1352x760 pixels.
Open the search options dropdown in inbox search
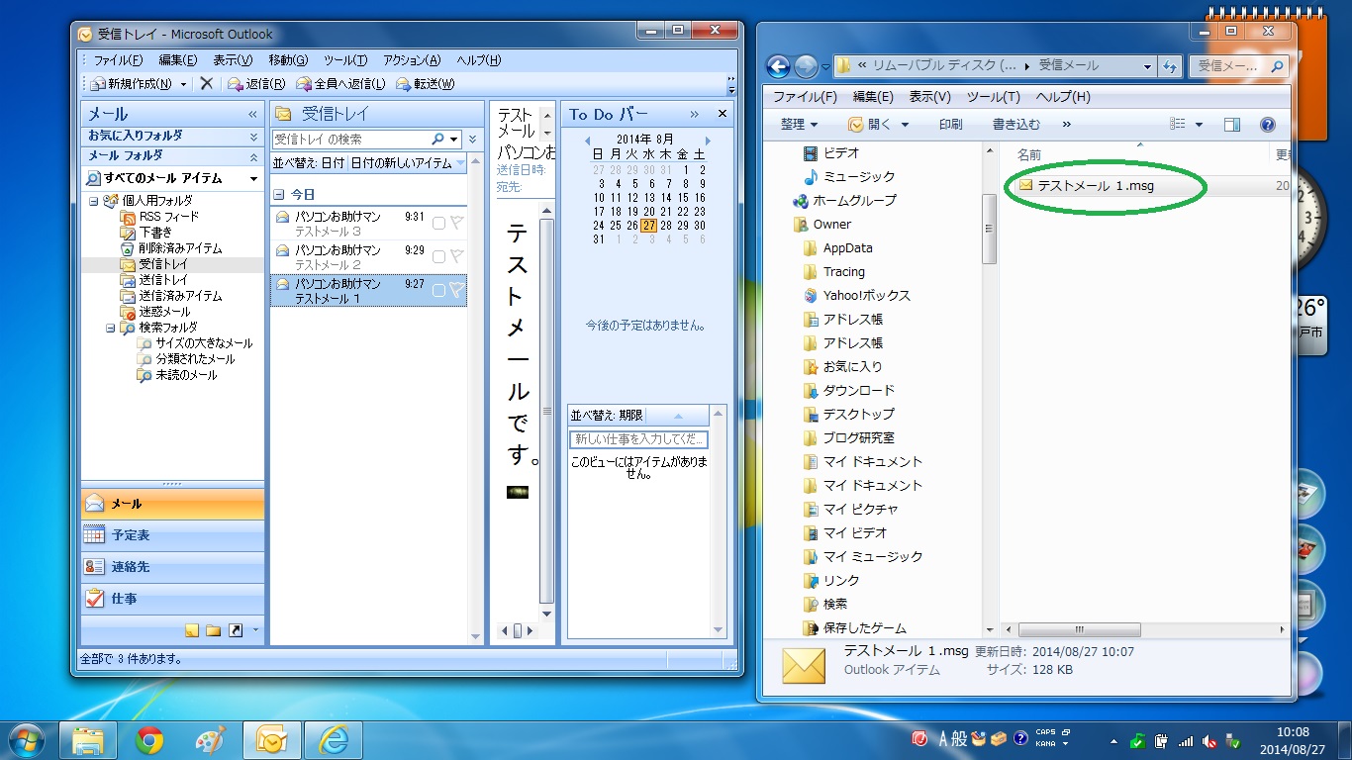[454, 140]
